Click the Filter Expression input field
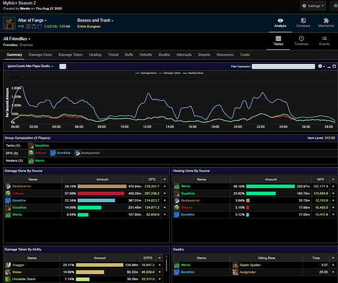The width and height of the screenshot is (338, 283). [283, 66]
